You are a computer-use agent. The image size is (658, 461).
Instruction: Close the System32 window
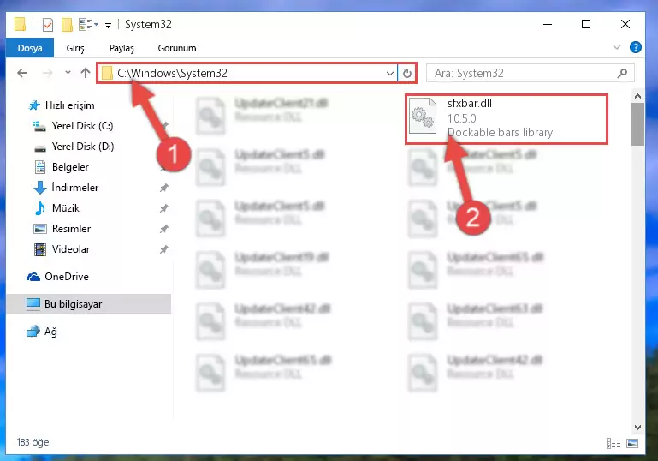(625, 24)
